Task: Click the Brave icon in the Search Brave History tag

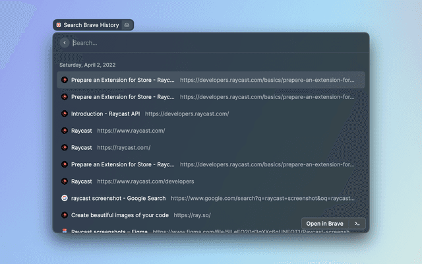Action: (x=59, y=25)
